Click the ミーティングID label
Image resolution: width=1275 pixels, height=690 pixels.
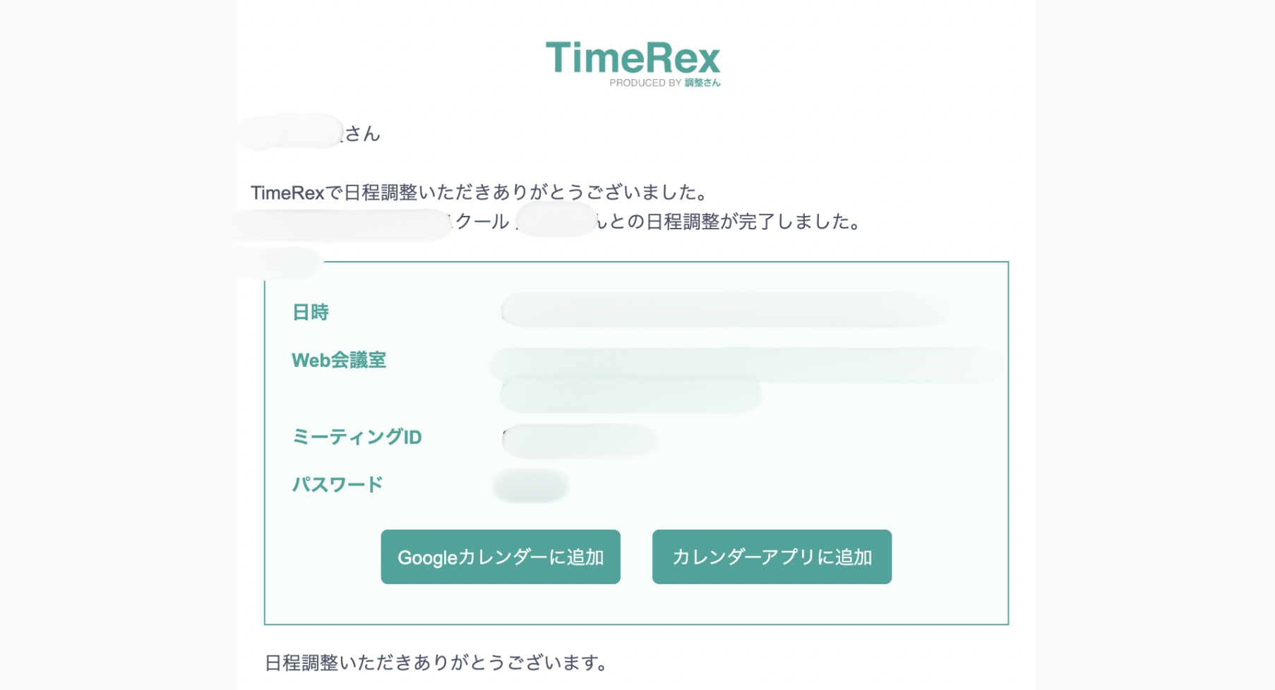[x=357, y=437]
